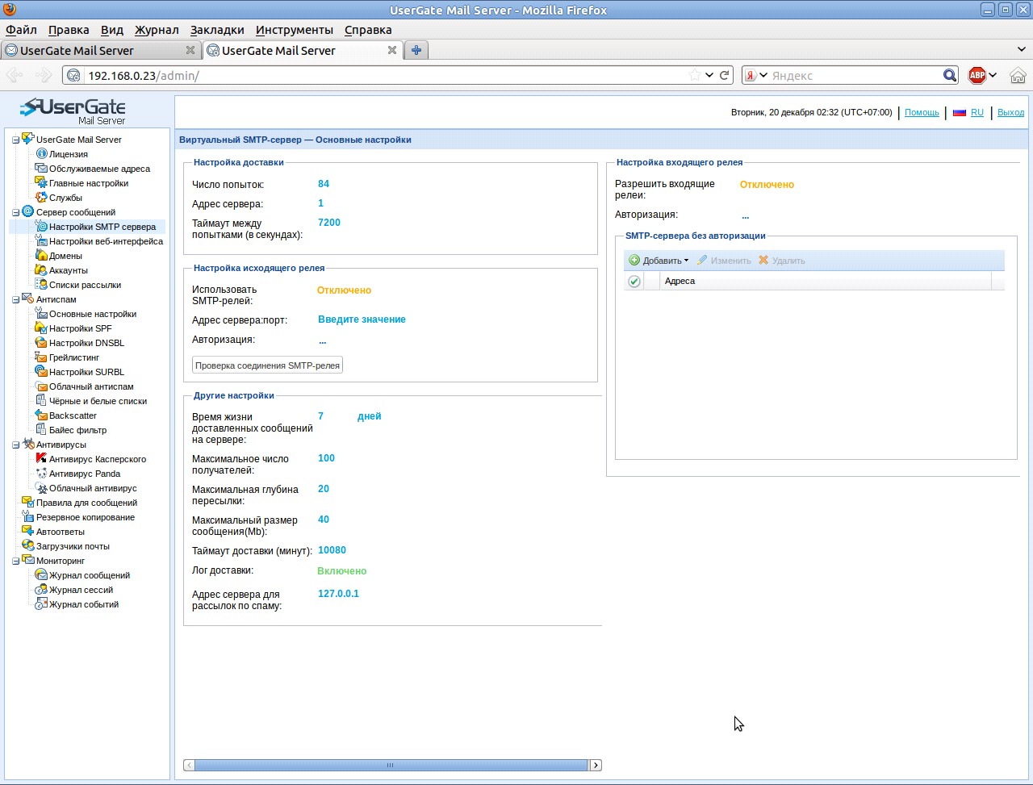Click the Adblock Plus ABP toolbar icon
Viewport: 1033px width, 785px height.
point(977,75)
